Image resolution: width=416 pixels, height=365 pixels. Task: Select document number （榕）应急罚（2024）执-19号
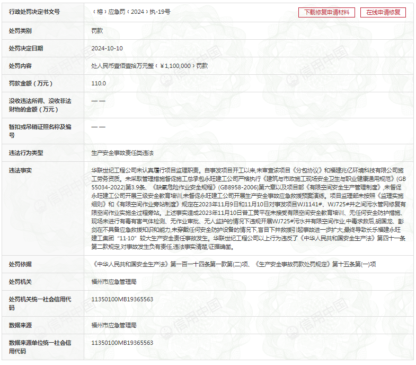(x=131, y=12)
